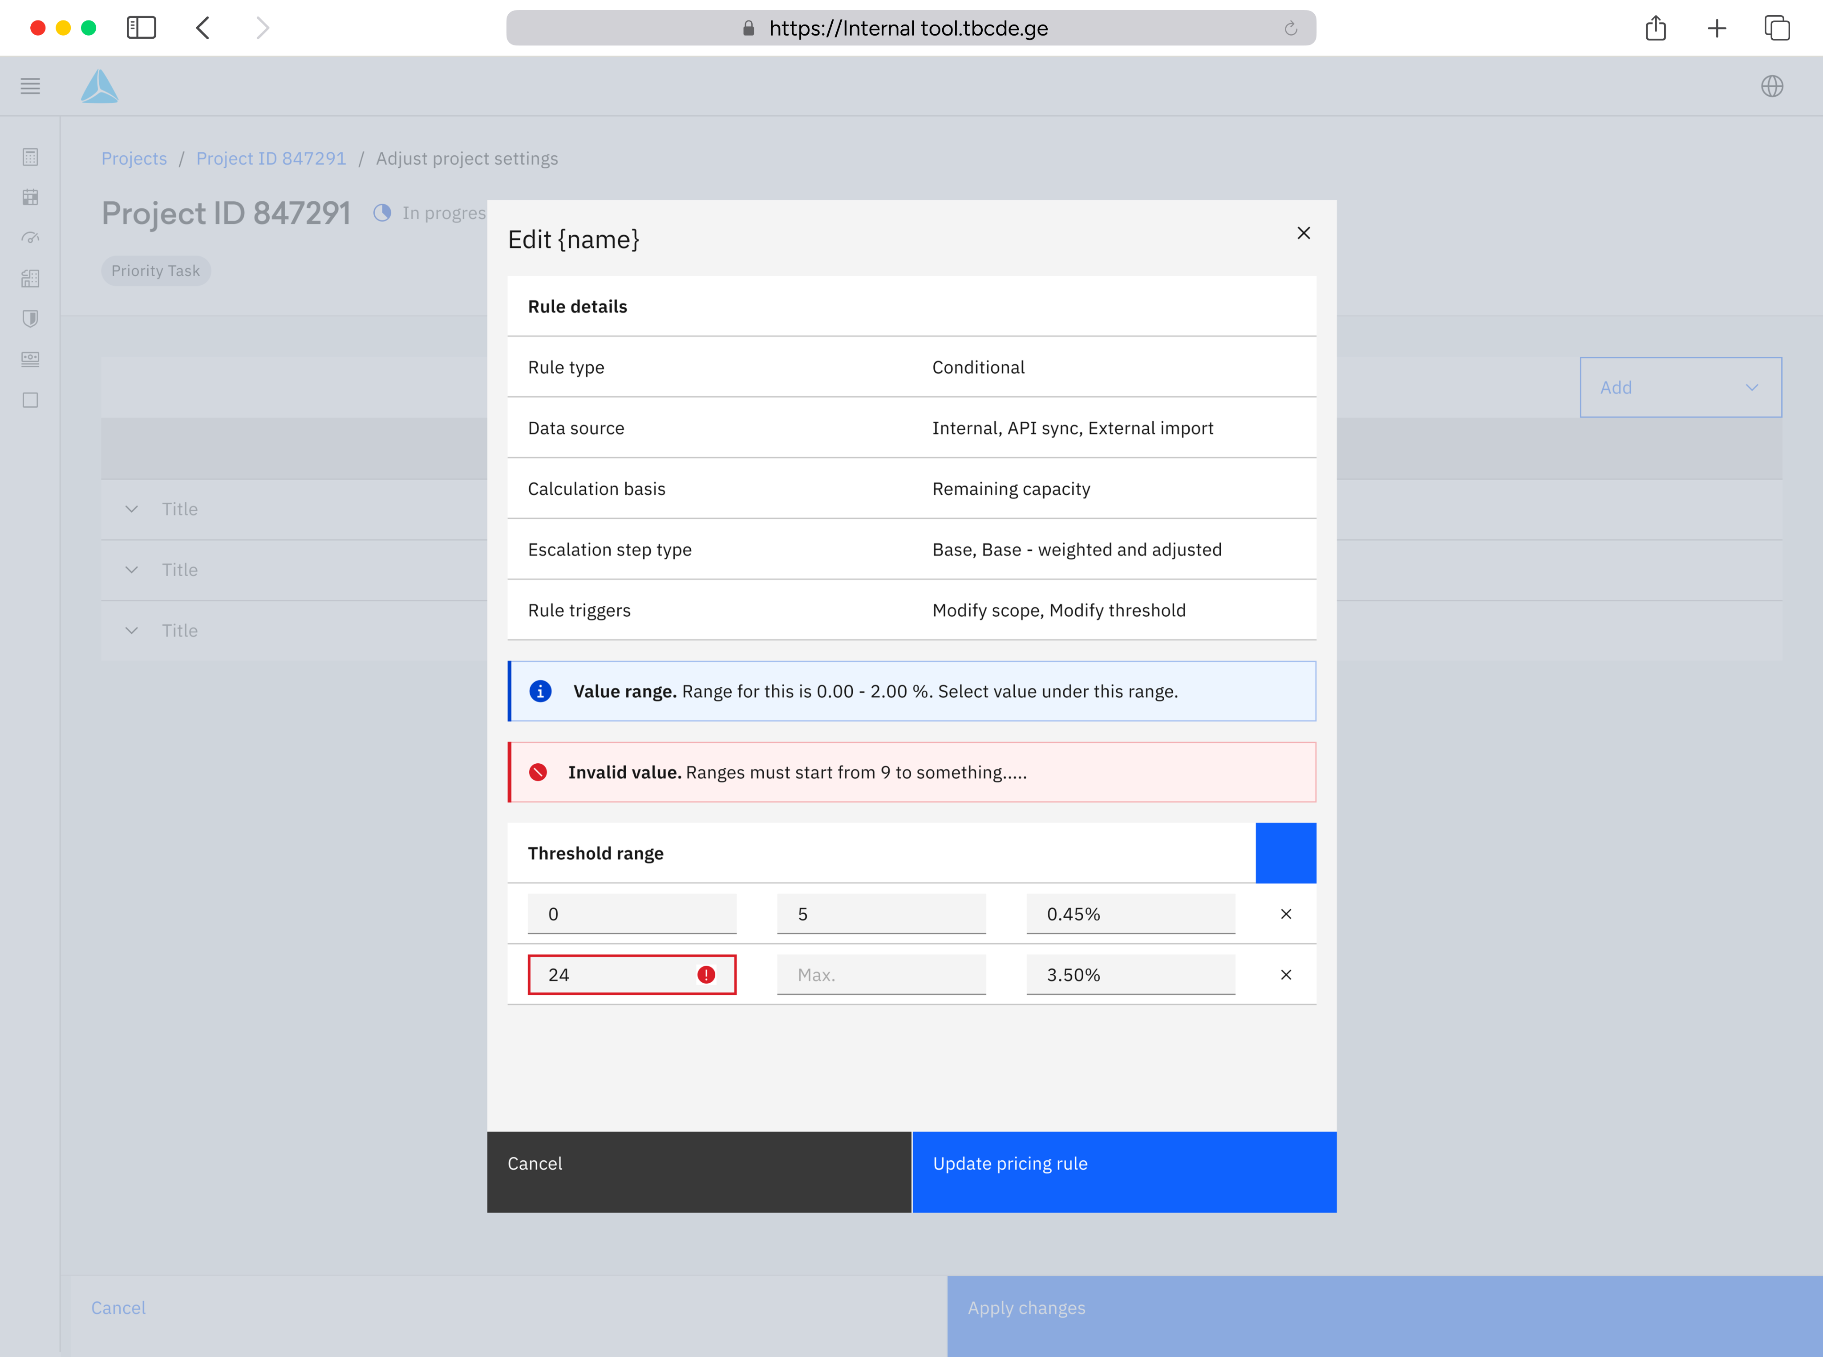Image resolution: width=1823 pixels, height=1357 pixels.
Task: Click the empty square sidebar icon
Action: [x=30, y=400]
